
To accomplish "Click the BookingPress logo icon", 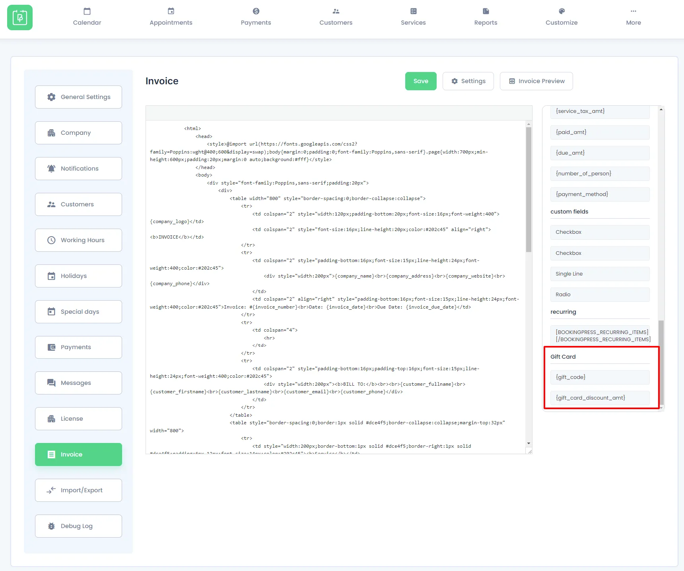I will click(20, 17).
